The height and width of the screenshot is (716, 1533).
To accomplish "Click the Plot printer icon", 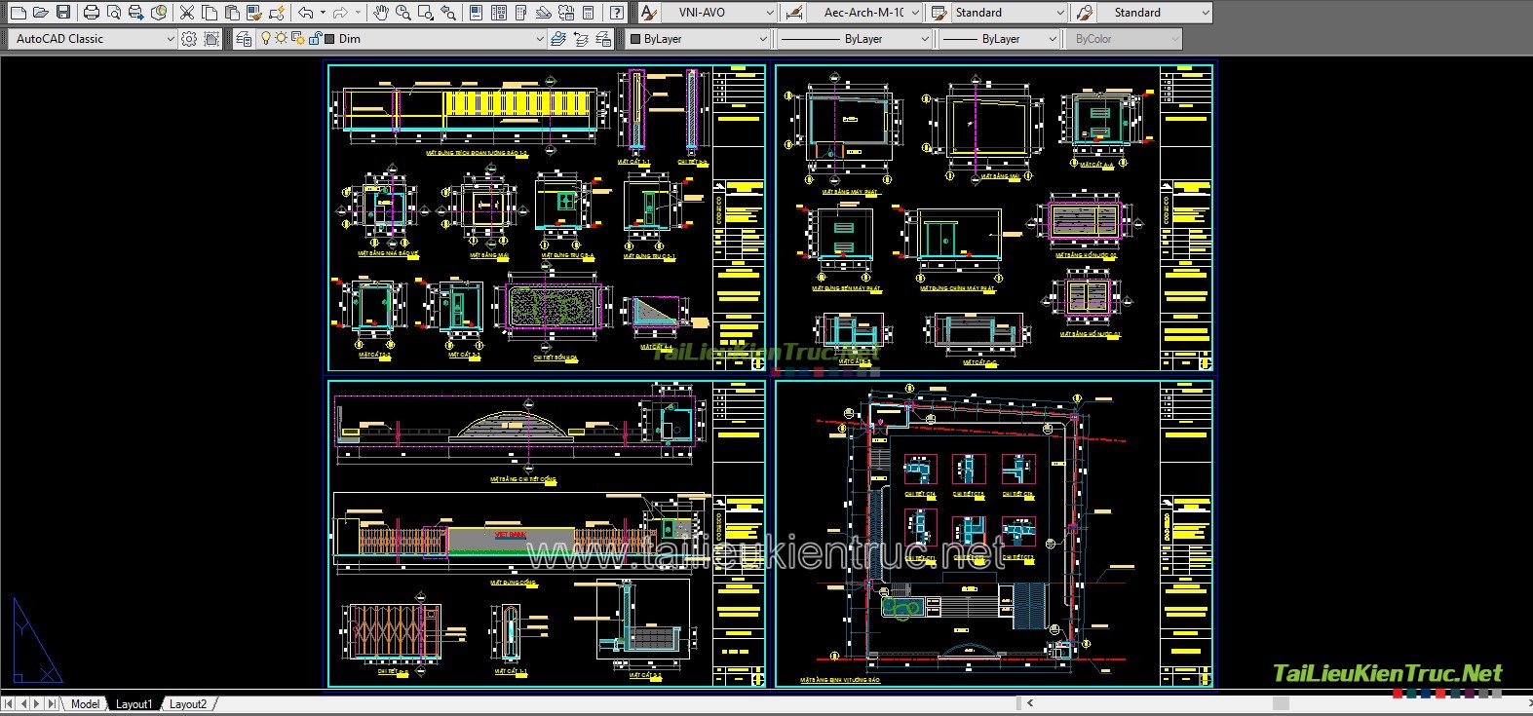I will pos(91,13).
